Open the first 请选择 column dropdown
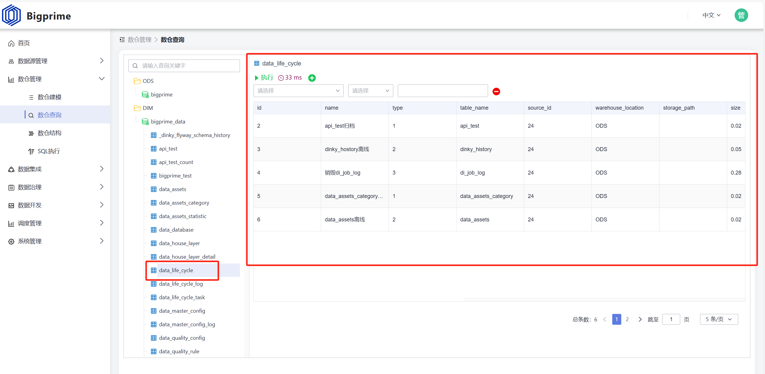Image resolution: width=765 pixels, height=374 pixels. [299, 91]
